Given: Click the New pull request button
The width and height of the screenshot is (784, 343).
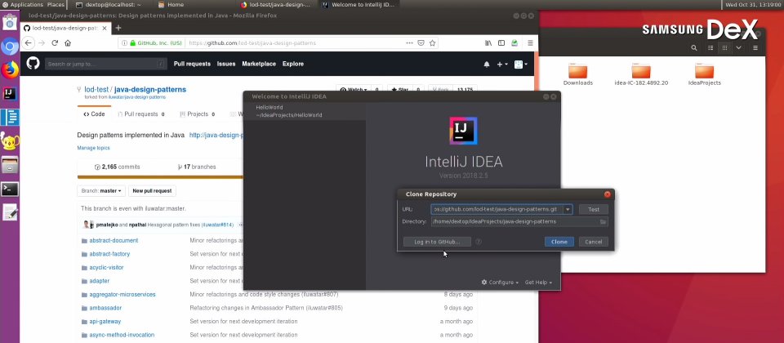Looking at the screenshot, I should (x=152, y=191).
